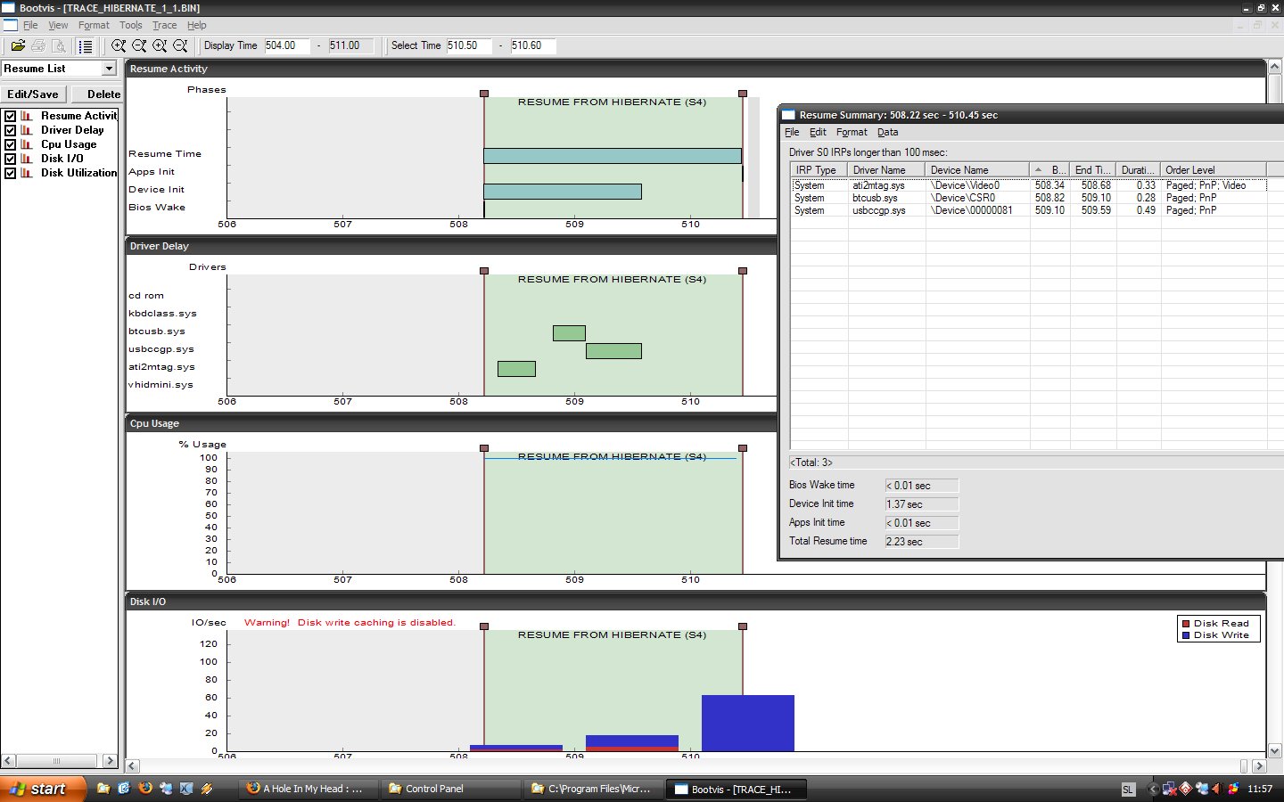Toggle the Disk I/O checkbox

click(11, 159)
